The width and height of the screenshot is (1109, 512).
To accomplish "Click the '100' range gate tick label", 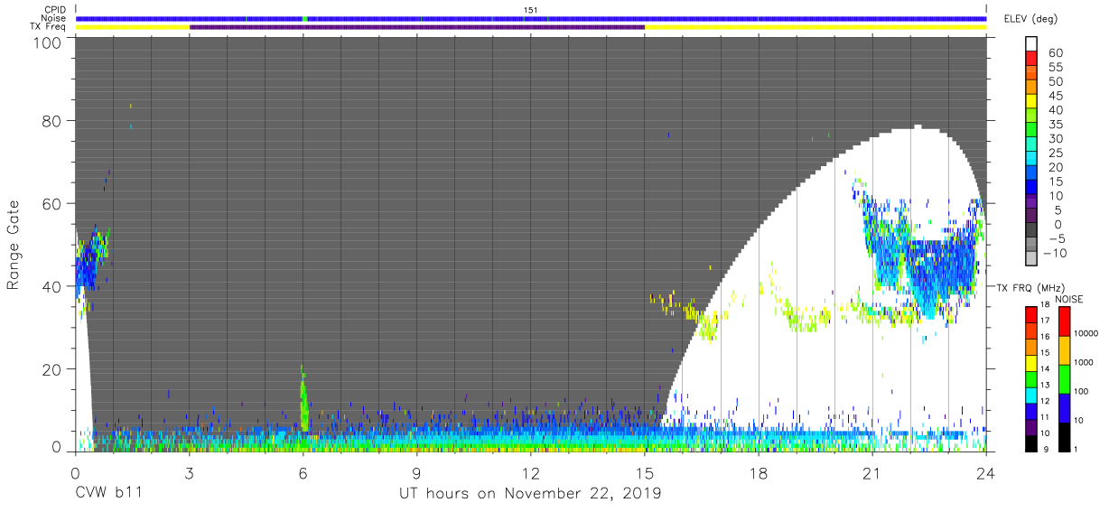I will click(47, 42).
